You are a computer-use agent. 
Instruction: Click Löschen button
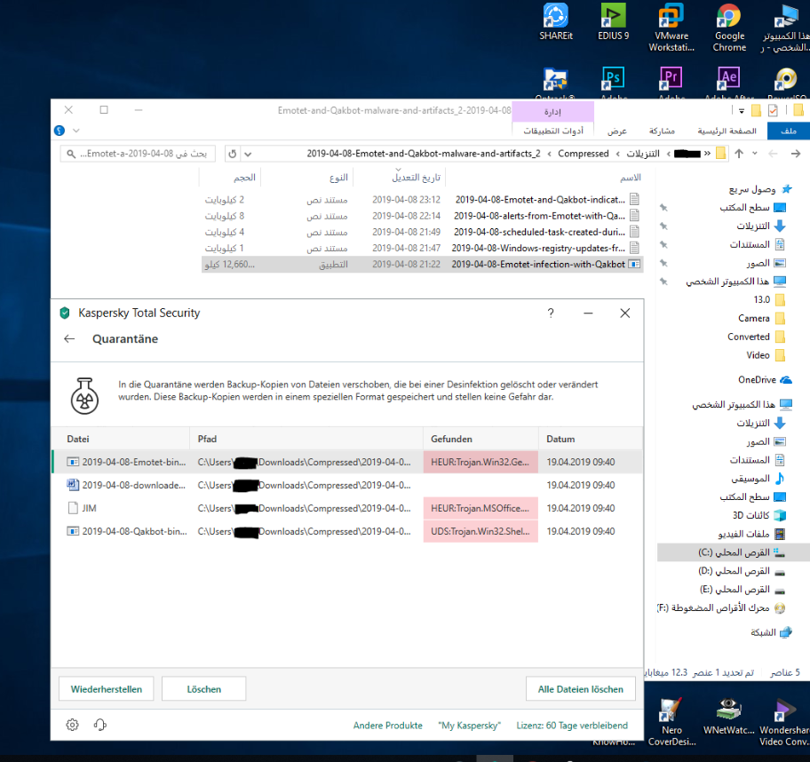click(x=203, y=689)
